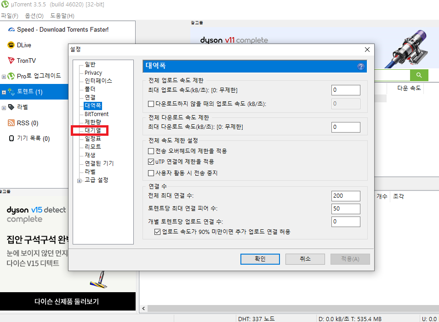Viewport: 439px width, 322px height.
Task: Click the 확인 button
Action: pos(260,259)
